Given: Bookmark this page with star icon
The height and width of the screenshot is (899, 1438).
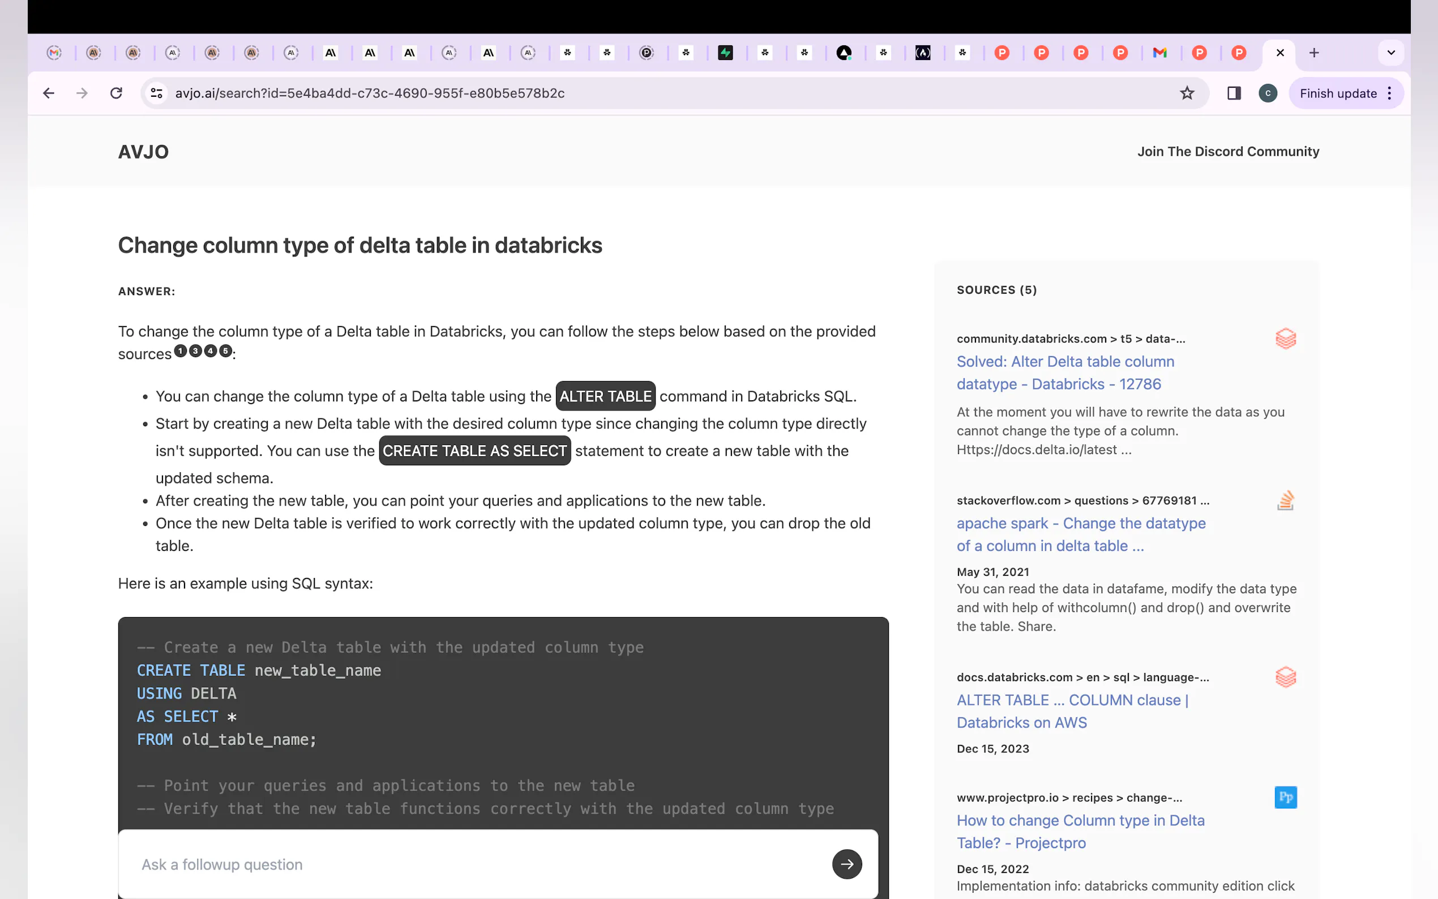Looking at the screenshot, I should pos(1187,93).
